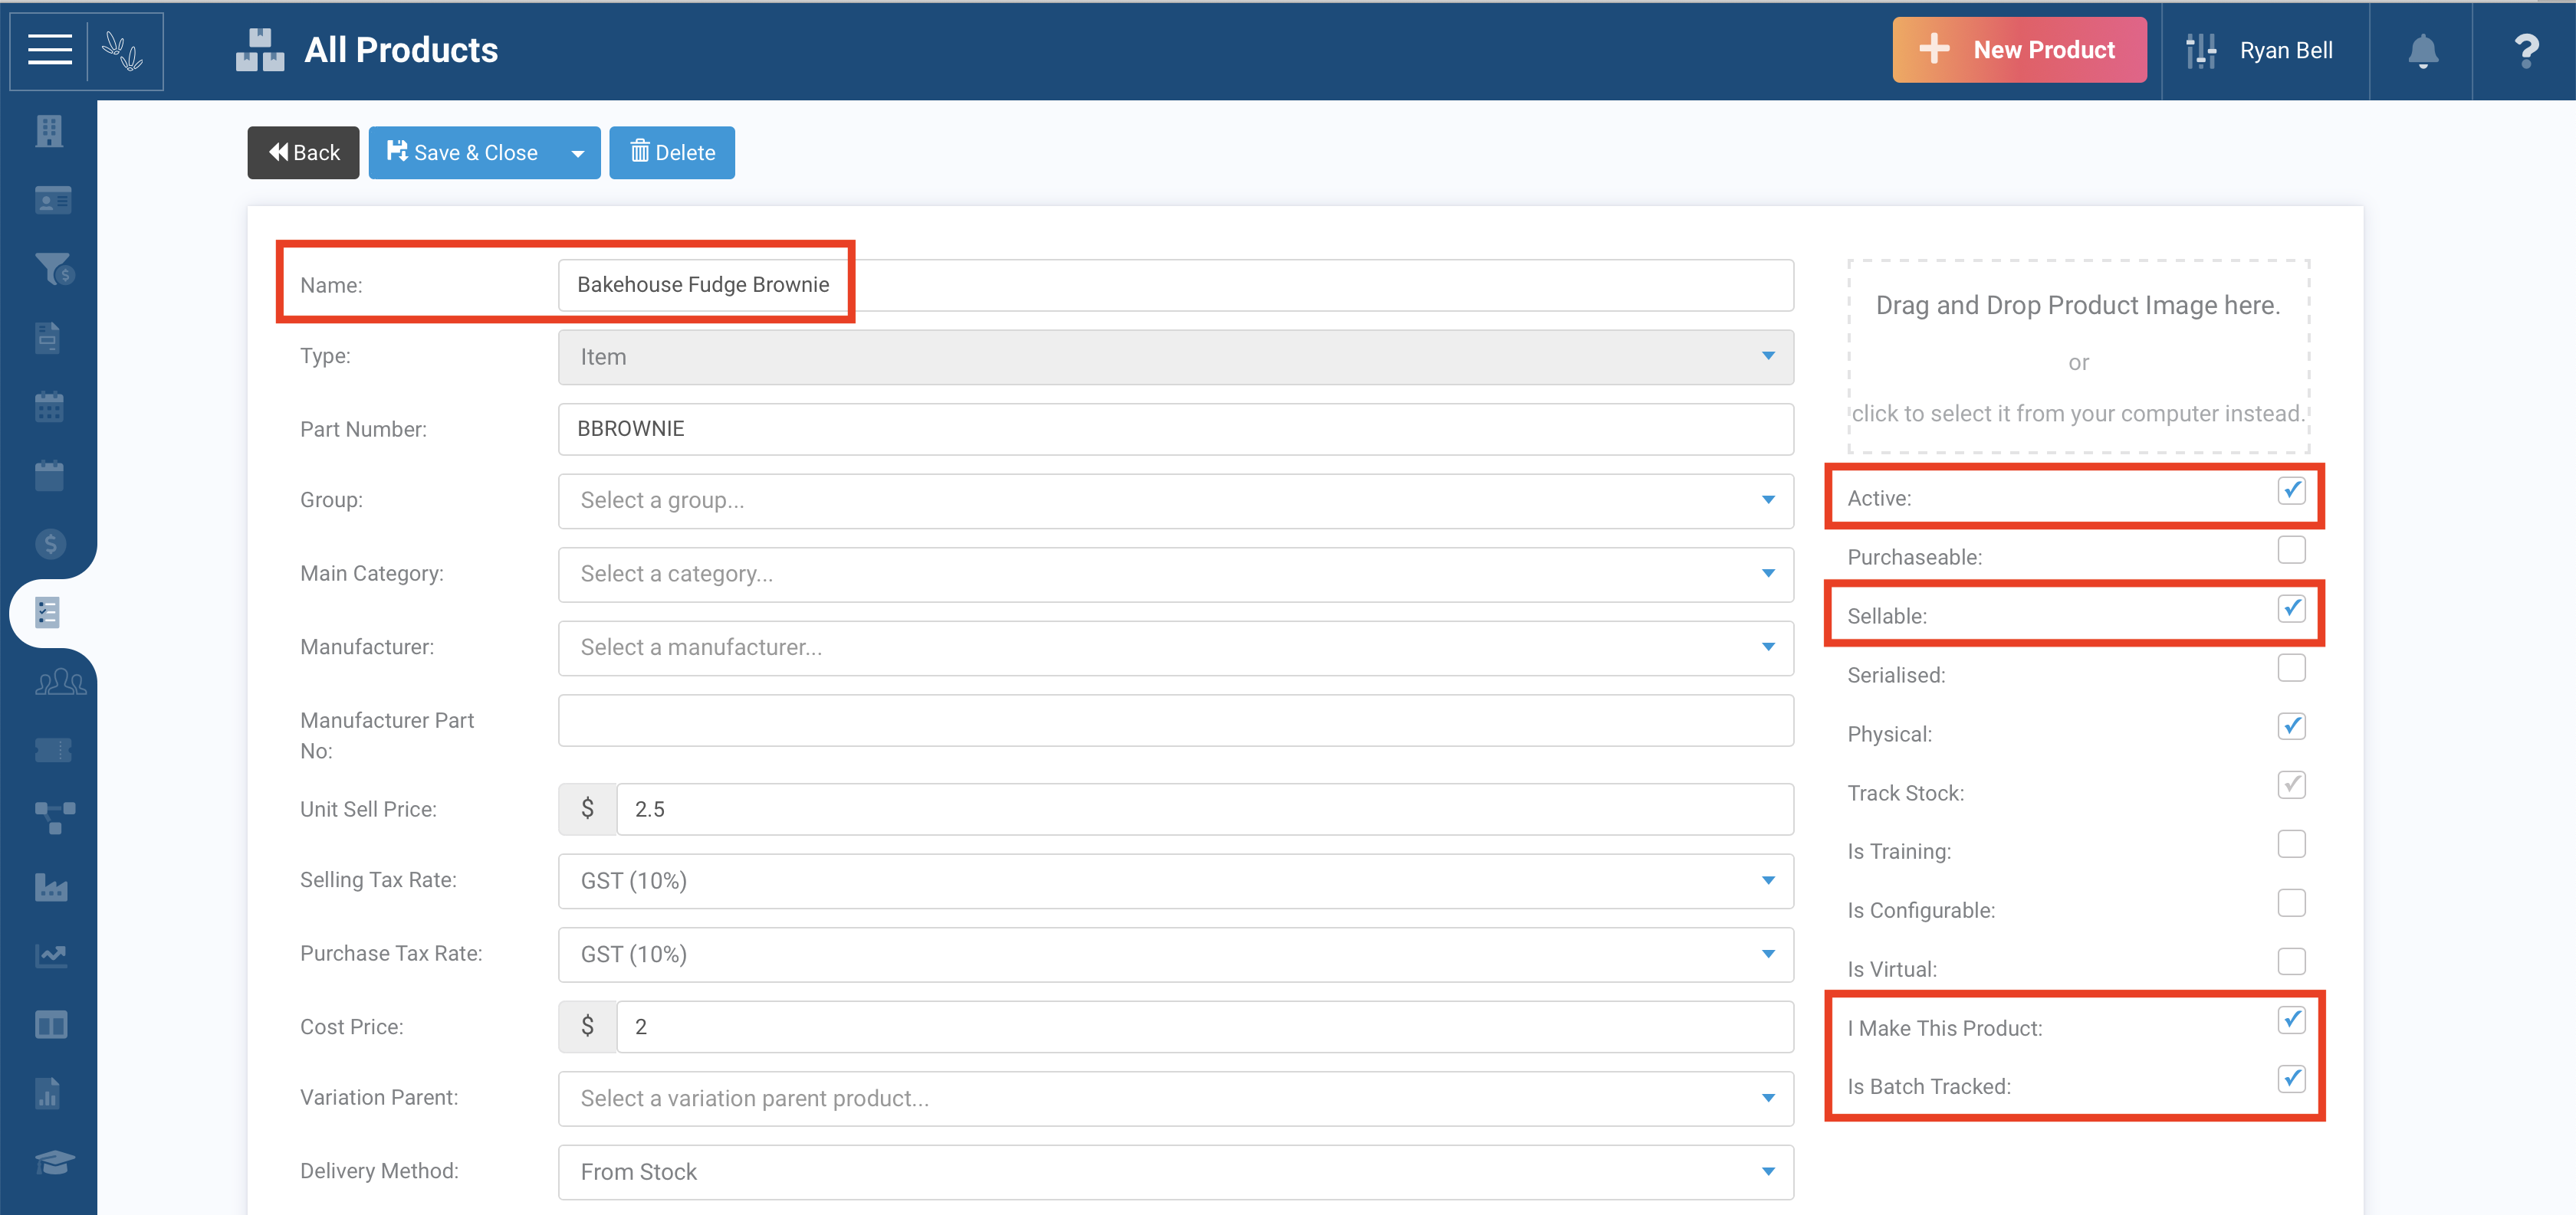Open the notifications bell
Image resolution: width=2576 pixels, height=1215 pixels.
[2422, 51]
